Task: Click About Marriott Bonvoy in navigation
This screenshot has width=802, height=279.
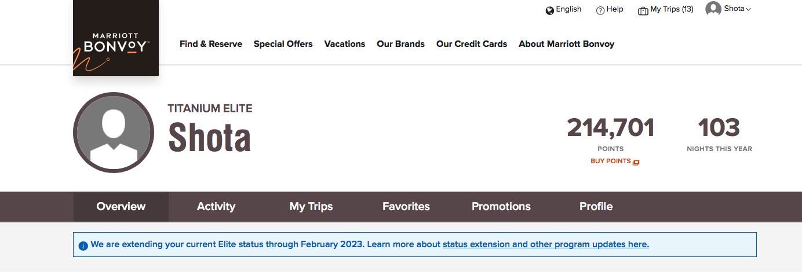Action: [x=566, y=44]
